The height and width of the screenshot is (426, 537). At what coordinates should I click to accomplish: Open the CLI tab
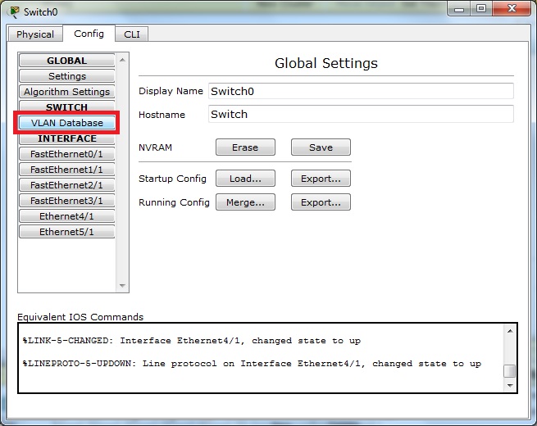(x=132, y=34)
